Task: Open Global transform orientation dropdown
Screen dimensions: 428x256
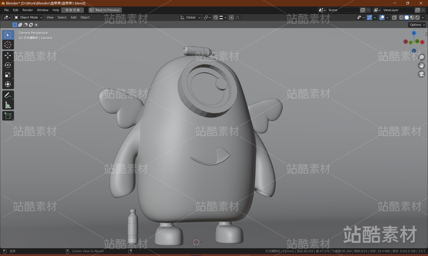Action: tap(190, 17)
